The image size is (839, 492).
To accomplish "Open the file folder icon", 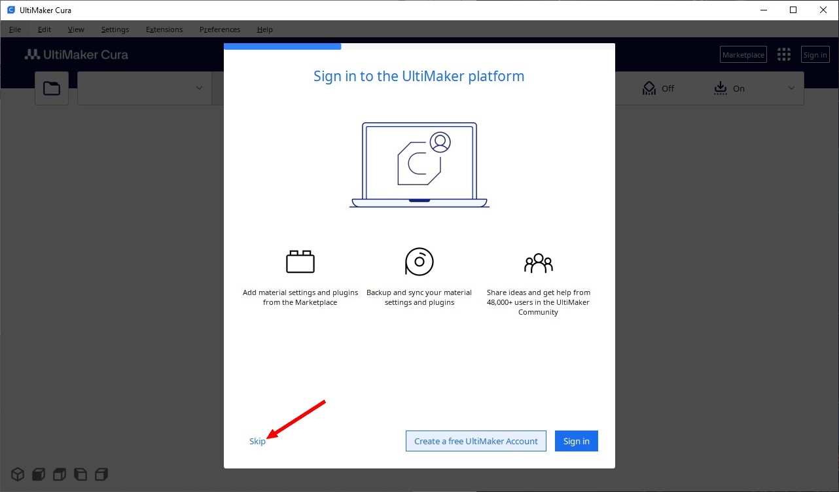I will (52, 88).
